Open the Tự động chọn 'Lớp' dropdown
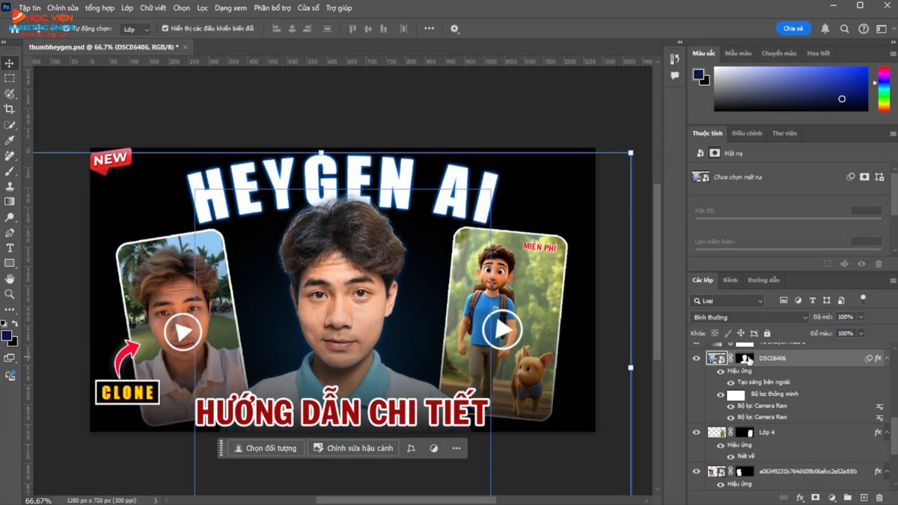This screenshot has height=505, width=898. pyautogui.click(x=136, y=29)
